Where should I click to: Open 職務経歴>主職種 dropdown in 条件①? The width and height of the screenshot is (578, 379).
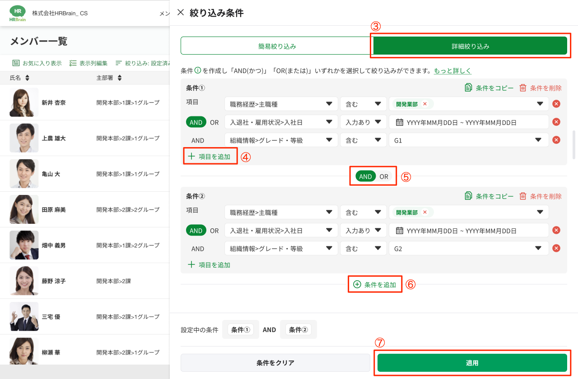tap(281, 104)
